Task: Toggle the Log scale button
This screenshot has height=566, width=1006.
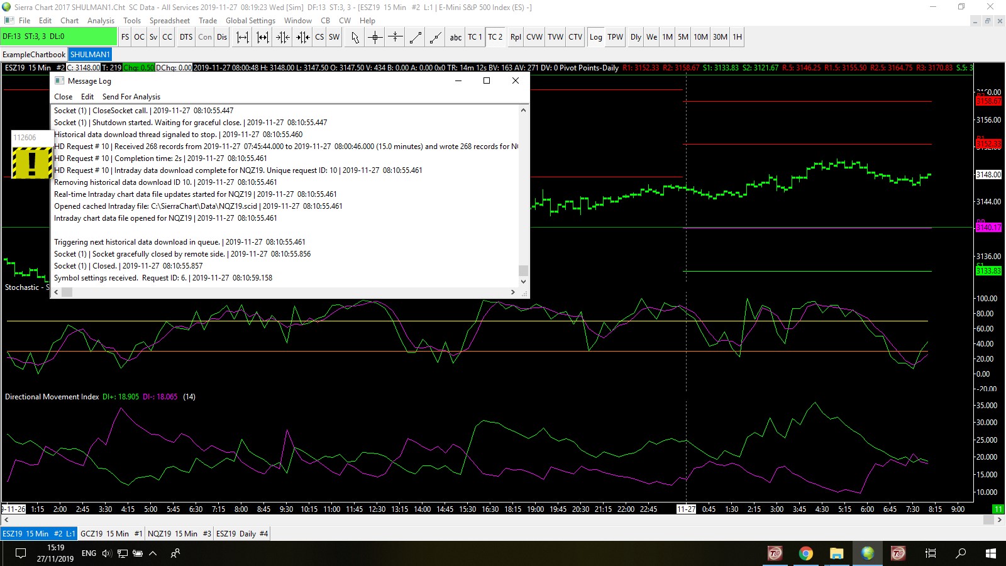Action: tap(595, 37)
